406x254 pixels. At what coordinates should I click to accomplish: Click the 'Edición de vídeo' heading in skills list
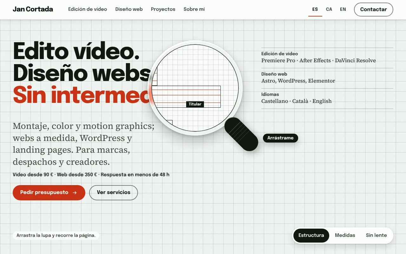[x=279, y=54]
